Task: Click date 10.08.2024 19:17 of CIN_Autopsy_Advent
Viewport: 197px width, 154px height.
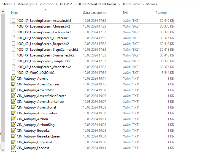Action: (95, 79)
